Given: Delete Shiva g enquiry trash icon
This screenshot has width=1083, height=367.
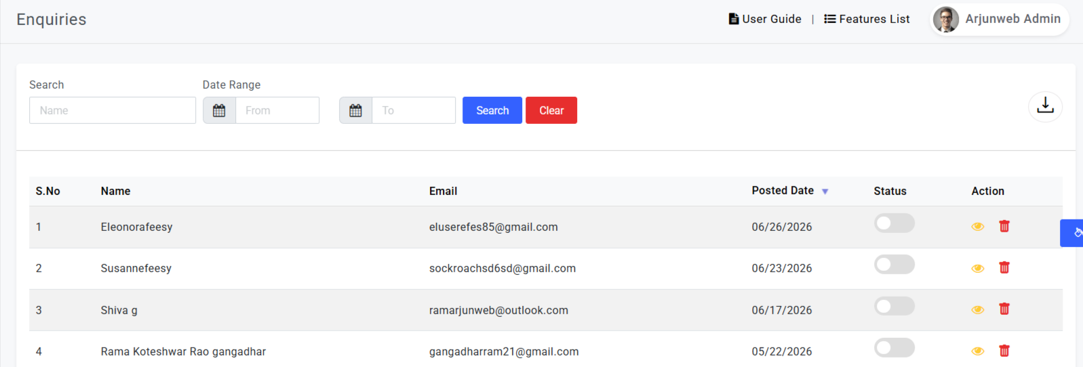Looking at the screenshot, I should coord(1004,309).
